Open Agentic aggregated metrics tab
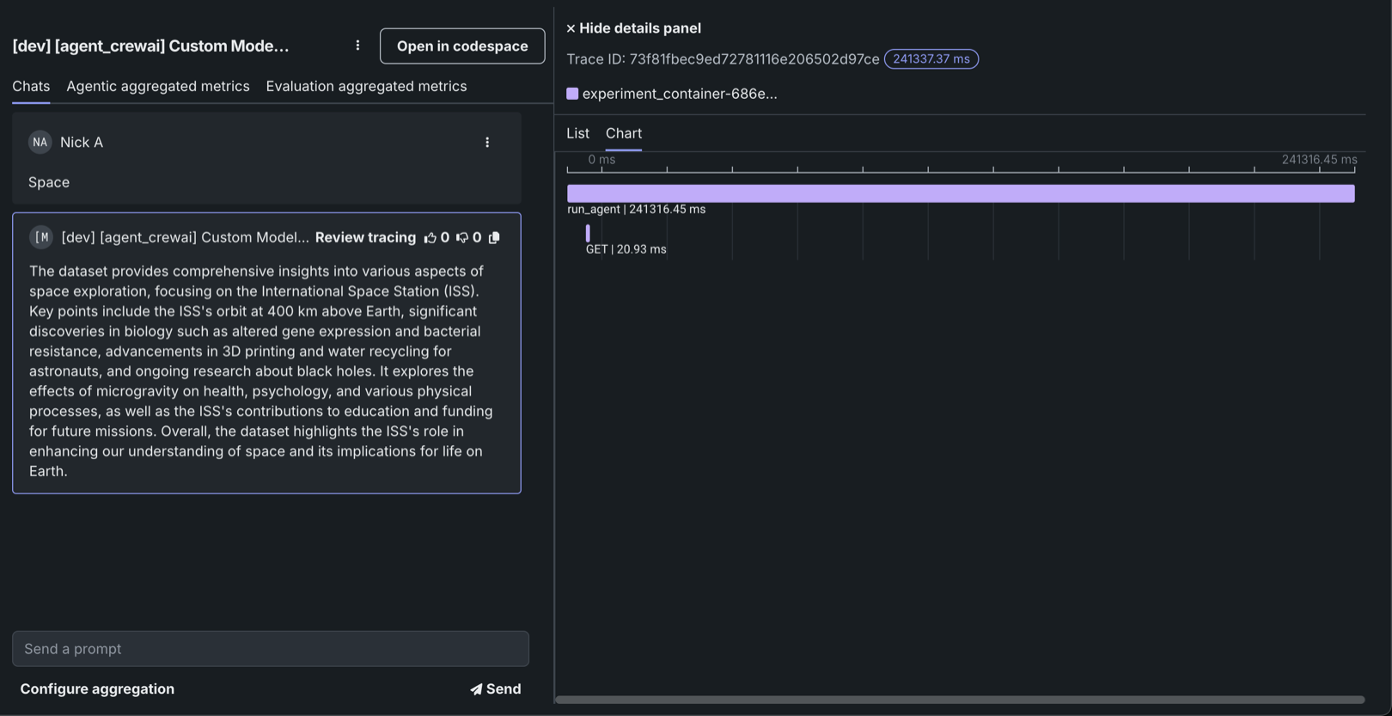Image resolution: width=1392 pixels, height=716 pixels. pyautogui.click(x=158, y=86)
